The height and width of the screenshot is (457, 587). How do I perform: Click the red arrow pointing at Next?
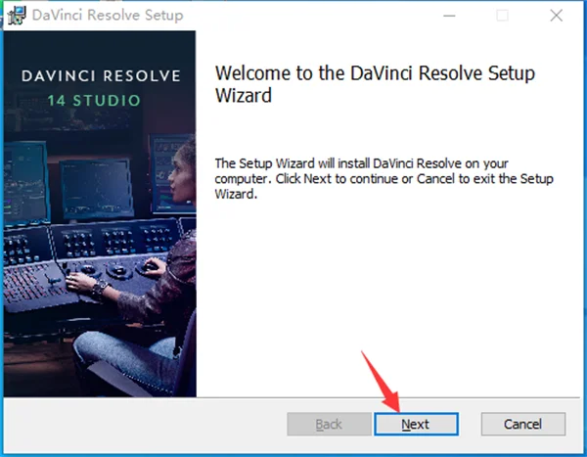click(x=382, y=381)
